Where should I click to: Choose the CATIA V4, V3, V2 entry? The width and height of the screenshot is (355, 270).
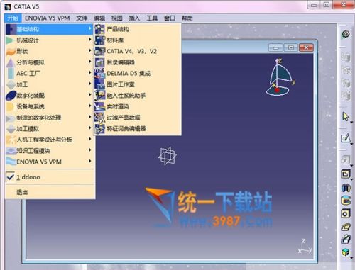point(138,51)
